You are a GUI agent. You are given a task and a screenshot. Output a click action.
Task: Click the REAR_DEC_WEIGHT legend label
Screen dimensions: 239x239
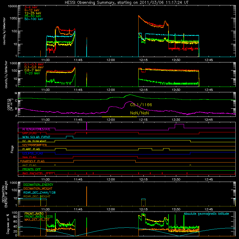pos(37,197)
